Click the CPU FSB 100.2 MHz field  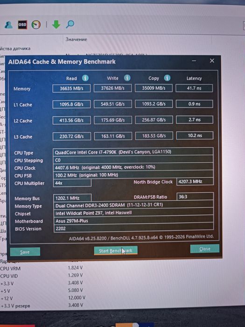[133, 175]
